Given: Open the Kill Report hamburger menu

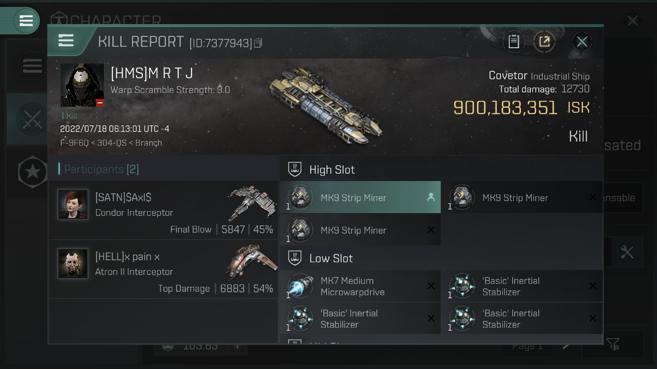Looking at the screenshot, I should [66, 41].
